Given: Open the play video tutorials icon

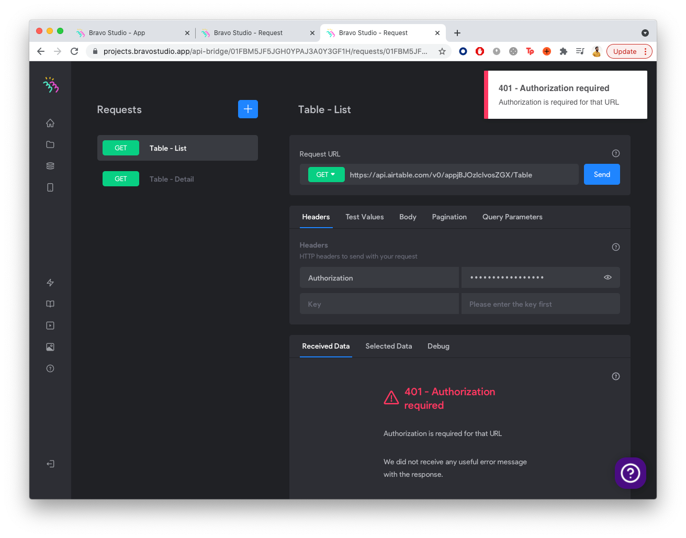Looking at the screenshot, I should pyautogui.click(x=50, y=326).
